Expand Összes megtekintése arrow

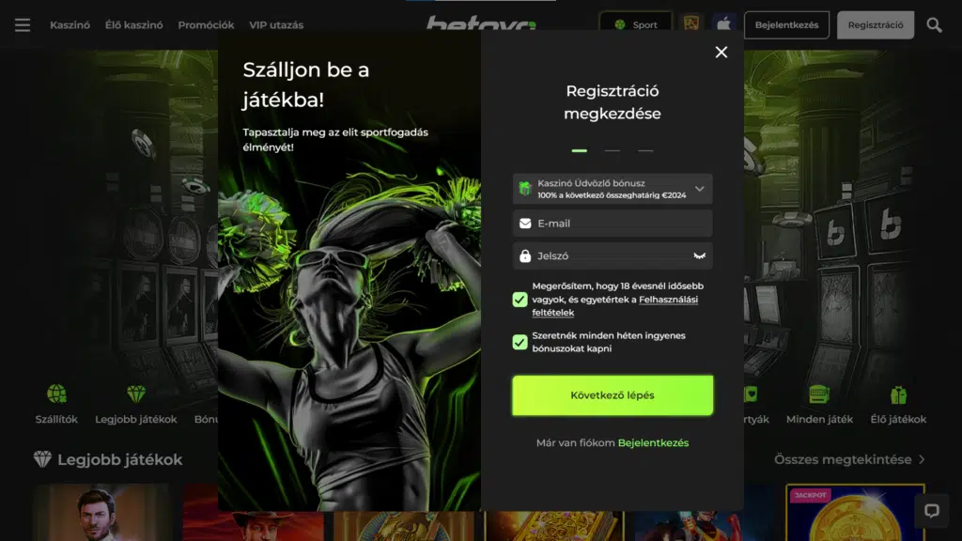click(922, 459)
